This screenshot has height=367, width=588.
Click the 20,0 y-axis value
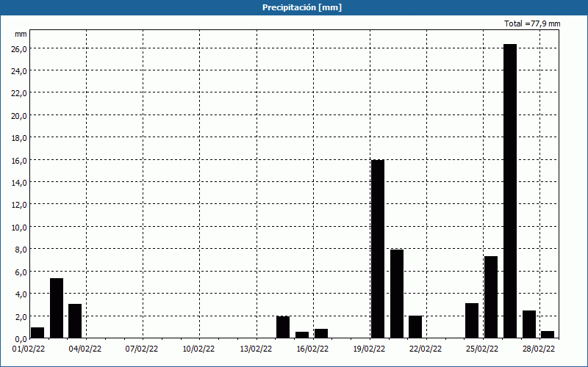click(19, 116)
